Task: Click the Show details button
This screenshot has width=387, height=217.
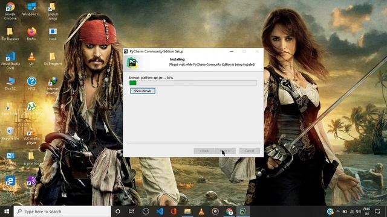Action: (x=143, y=91)
